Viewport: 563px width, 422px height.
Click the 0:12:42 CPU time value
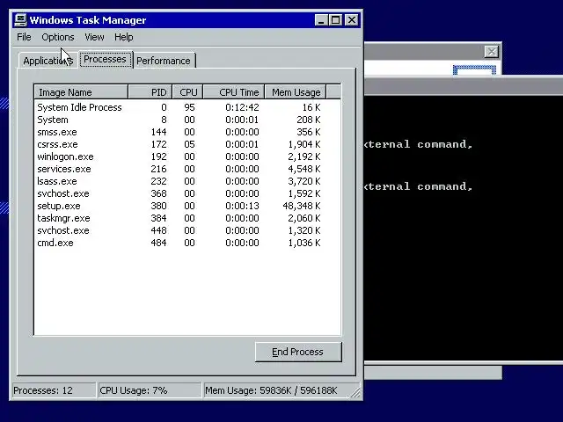coord(242,107)
